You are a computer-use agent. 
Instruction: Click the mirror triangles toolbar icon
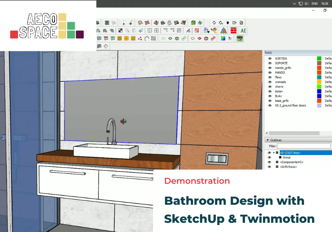224,31
